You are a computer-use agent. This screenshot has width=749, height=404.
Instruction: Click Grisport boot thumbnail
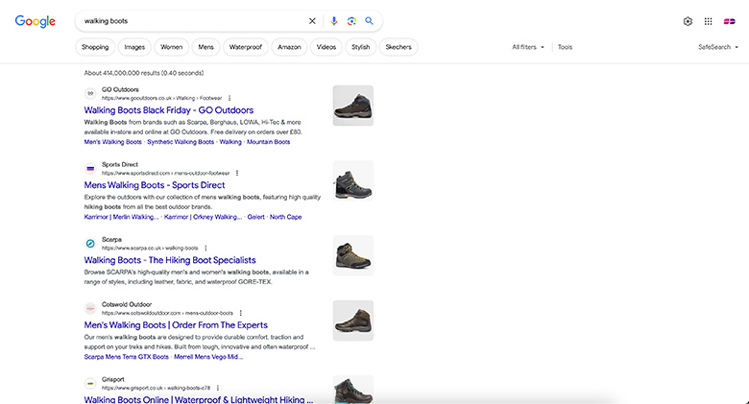353,390
